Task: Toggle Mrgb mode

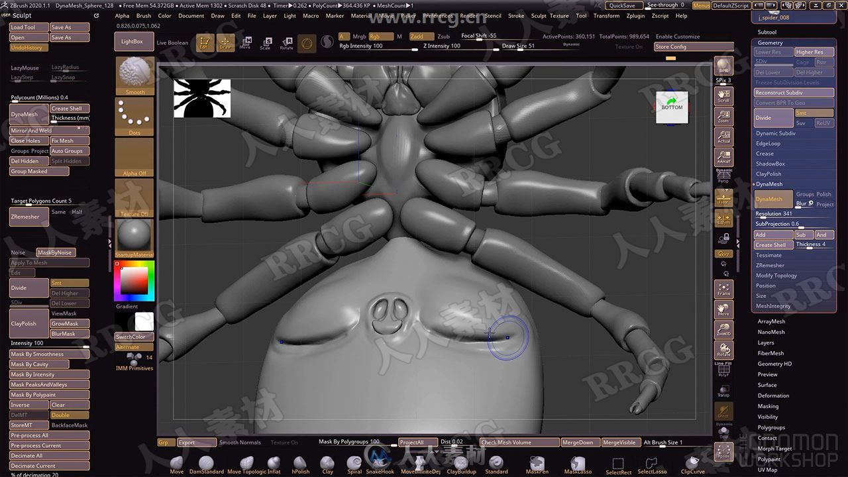Action: coord(359,36)
